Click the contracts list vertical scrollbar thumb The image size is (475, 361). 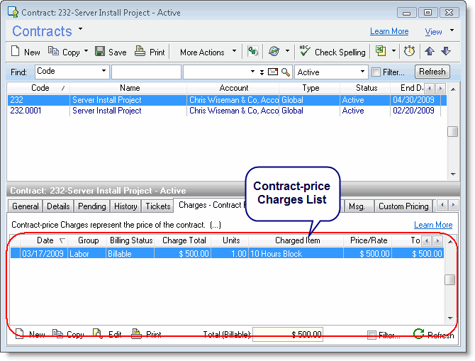click(452, 132)
